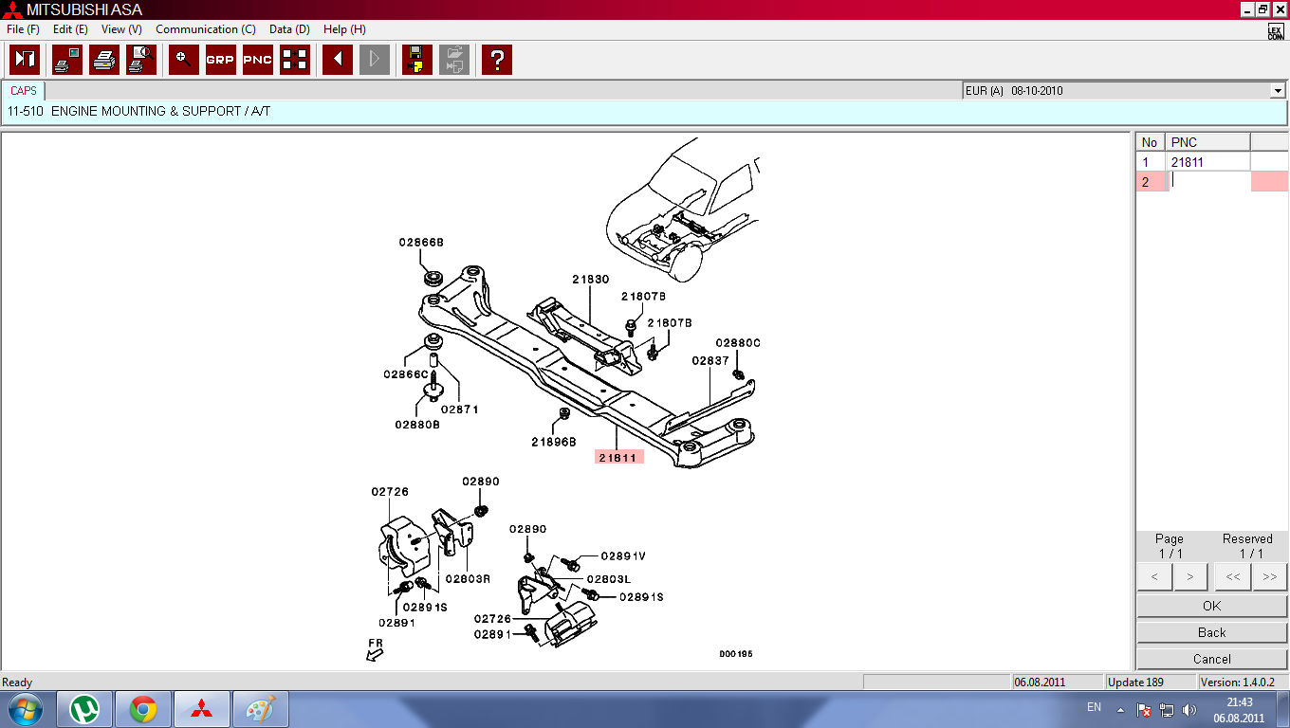Click the Mitsubishi ASA taskbar icon
The height and width of the screenshot is (728, 1290).
(x=201, y=709)
